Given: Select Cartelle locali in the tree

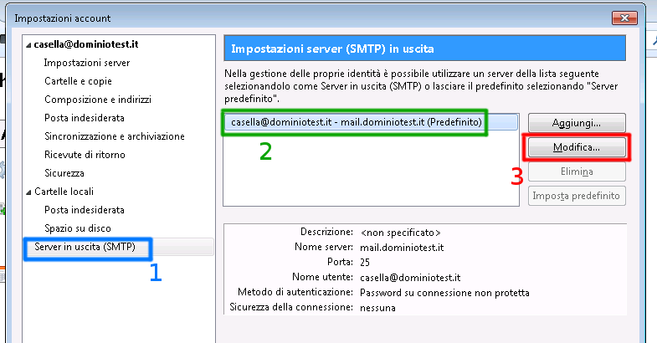Looking at the screenshot, I should 64,192.
